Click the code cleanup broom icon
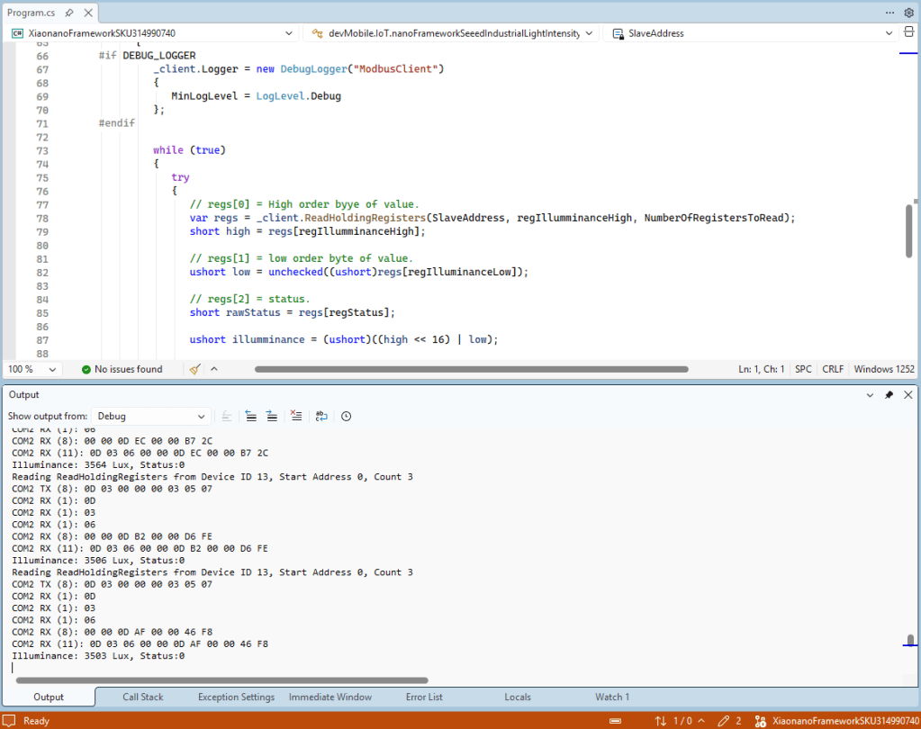Image resolution: width=921 pixels, height=729 pixels. click(194, 369)
